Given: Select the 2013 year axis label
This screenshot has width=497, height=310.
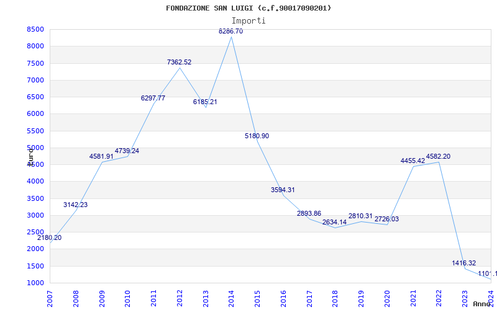Looking at the screenshot, I should [206, 299].
